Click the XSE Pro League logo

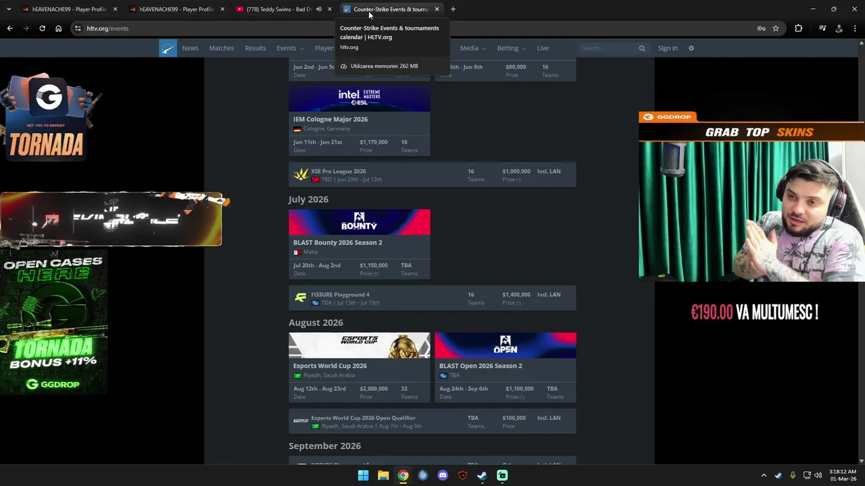click(x=301, y=174)
